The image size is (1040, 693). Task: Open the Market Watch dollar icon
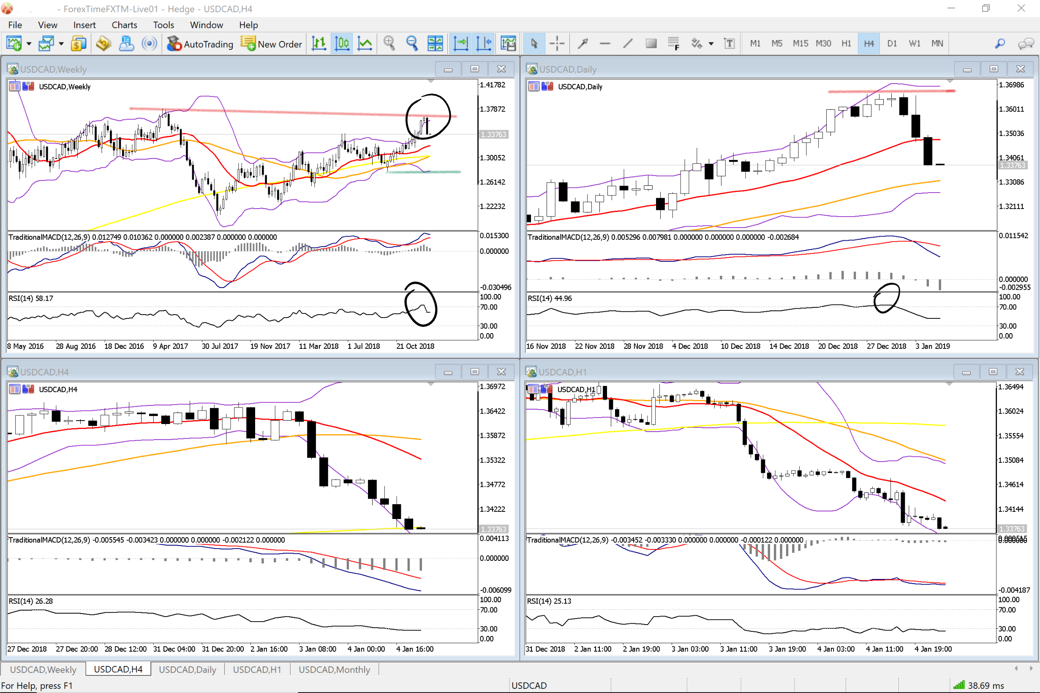coord(78,43)
